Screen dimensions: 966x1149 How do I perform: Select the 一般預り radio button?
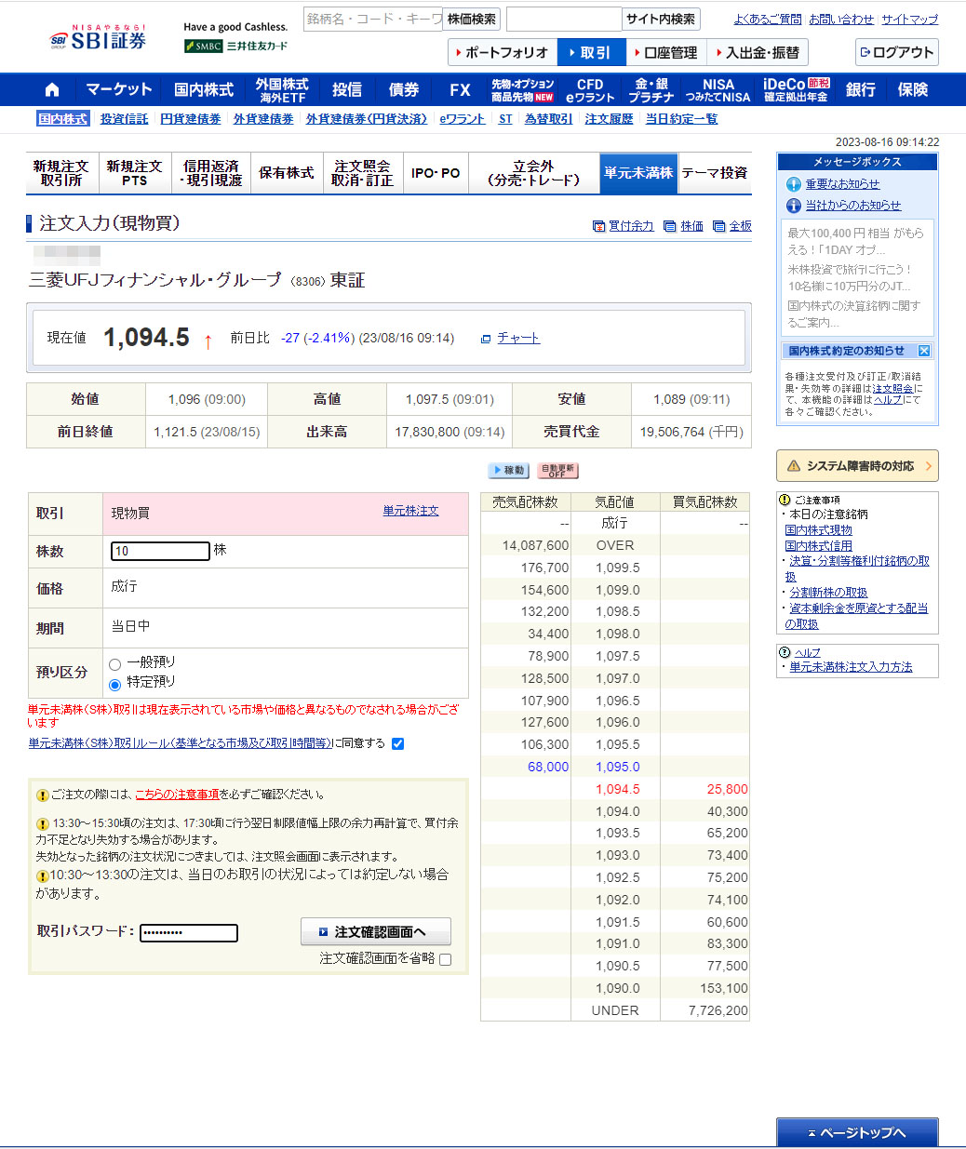(115, 664)
